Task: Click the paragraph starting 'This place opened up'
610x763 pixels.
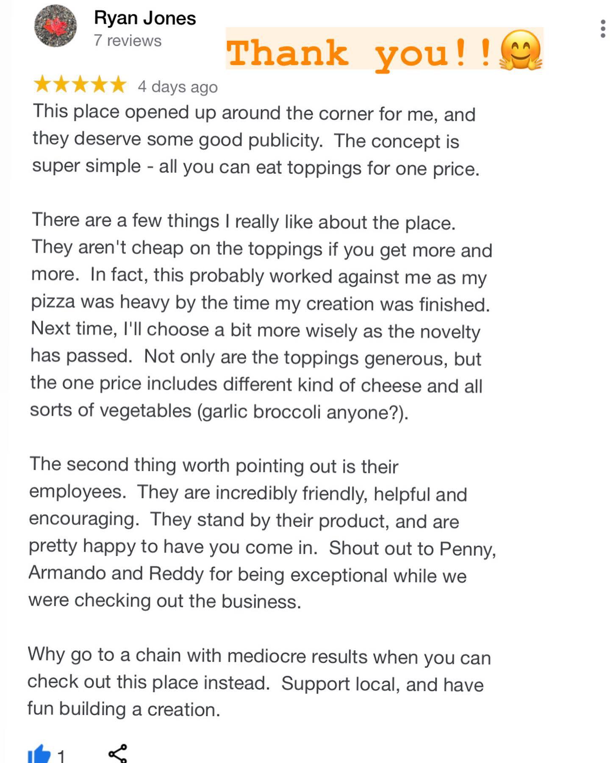Action: [254, 140]
